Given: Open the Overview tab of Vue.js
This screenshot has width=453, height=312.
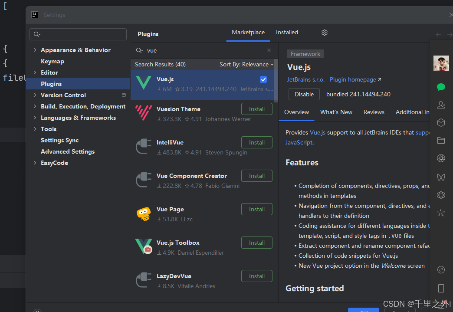Looking at the screenshot, I should pos(296,112).
